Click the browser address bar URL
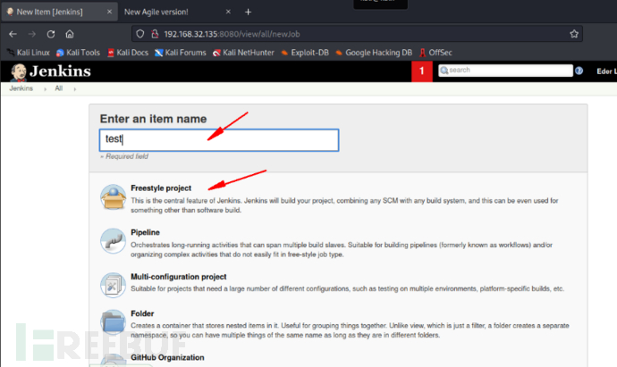The width and height of the screenshot is (617, 367). (232, 34)
